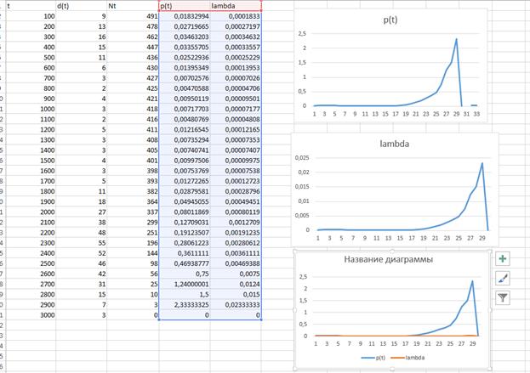Select Nt cell containing 144
Viewport: 530px width, 373px height.
click(133, 253)
